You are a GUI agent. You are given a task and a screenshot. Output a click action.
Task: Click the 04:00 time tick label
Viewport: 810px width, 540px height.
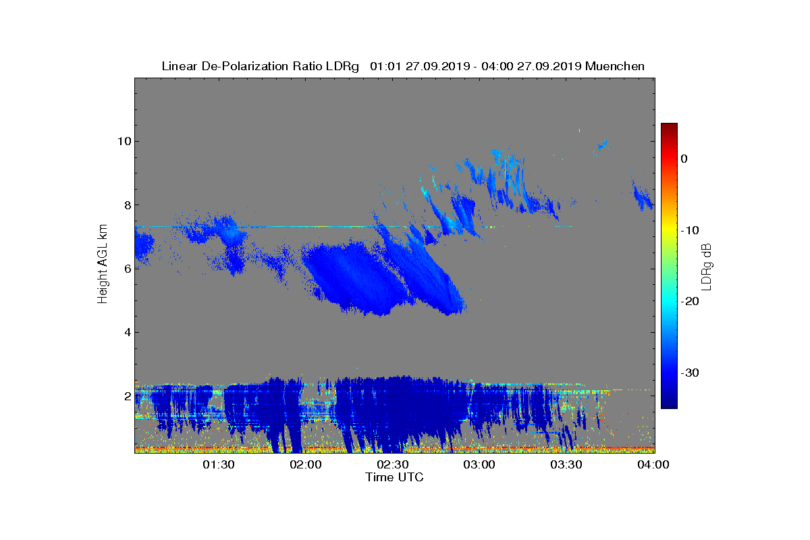pos(653,464)
